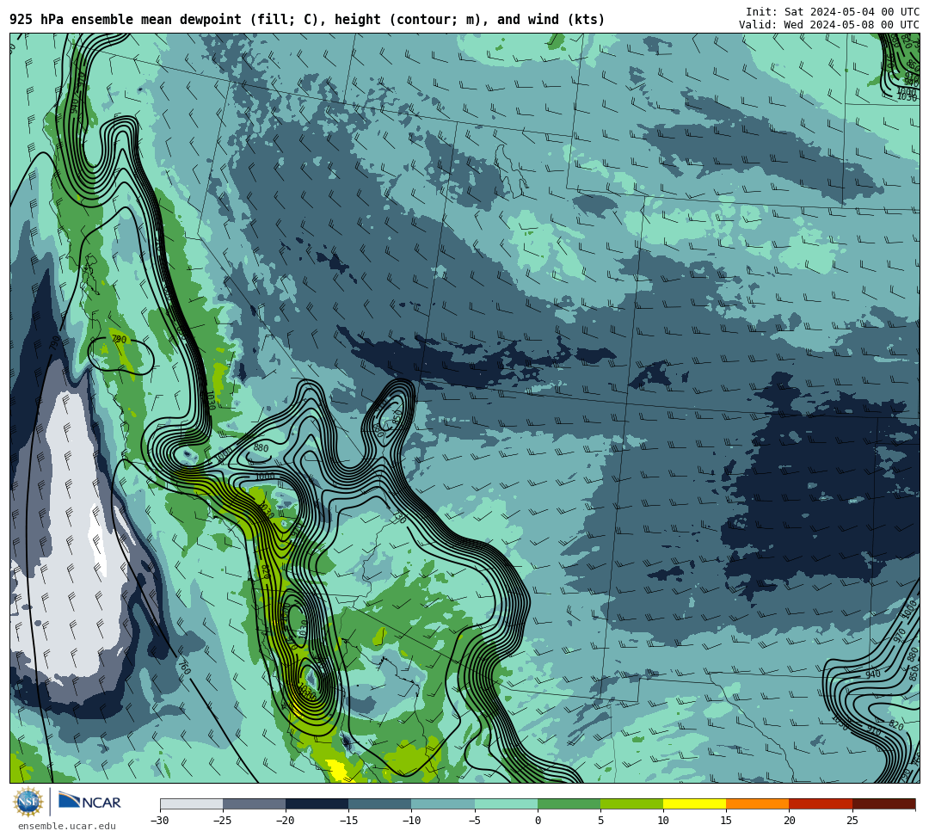Click the 20 colorbar label
The height and width of the screenshot is (837, 929).
tap(789, 821)
